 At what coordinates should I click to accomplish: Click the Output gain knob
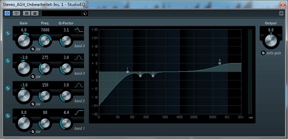(271, 41)
